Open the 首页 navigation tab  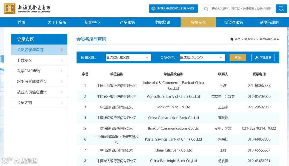tap(21, 22)
